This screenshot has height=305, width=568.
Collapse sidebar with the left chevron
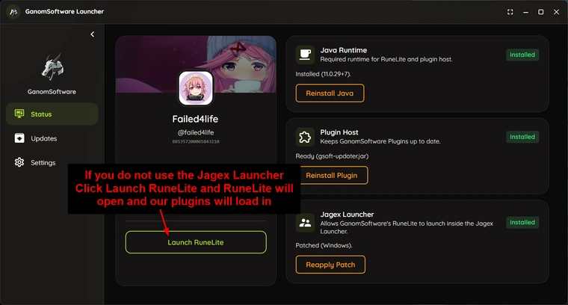click(93, 34)
